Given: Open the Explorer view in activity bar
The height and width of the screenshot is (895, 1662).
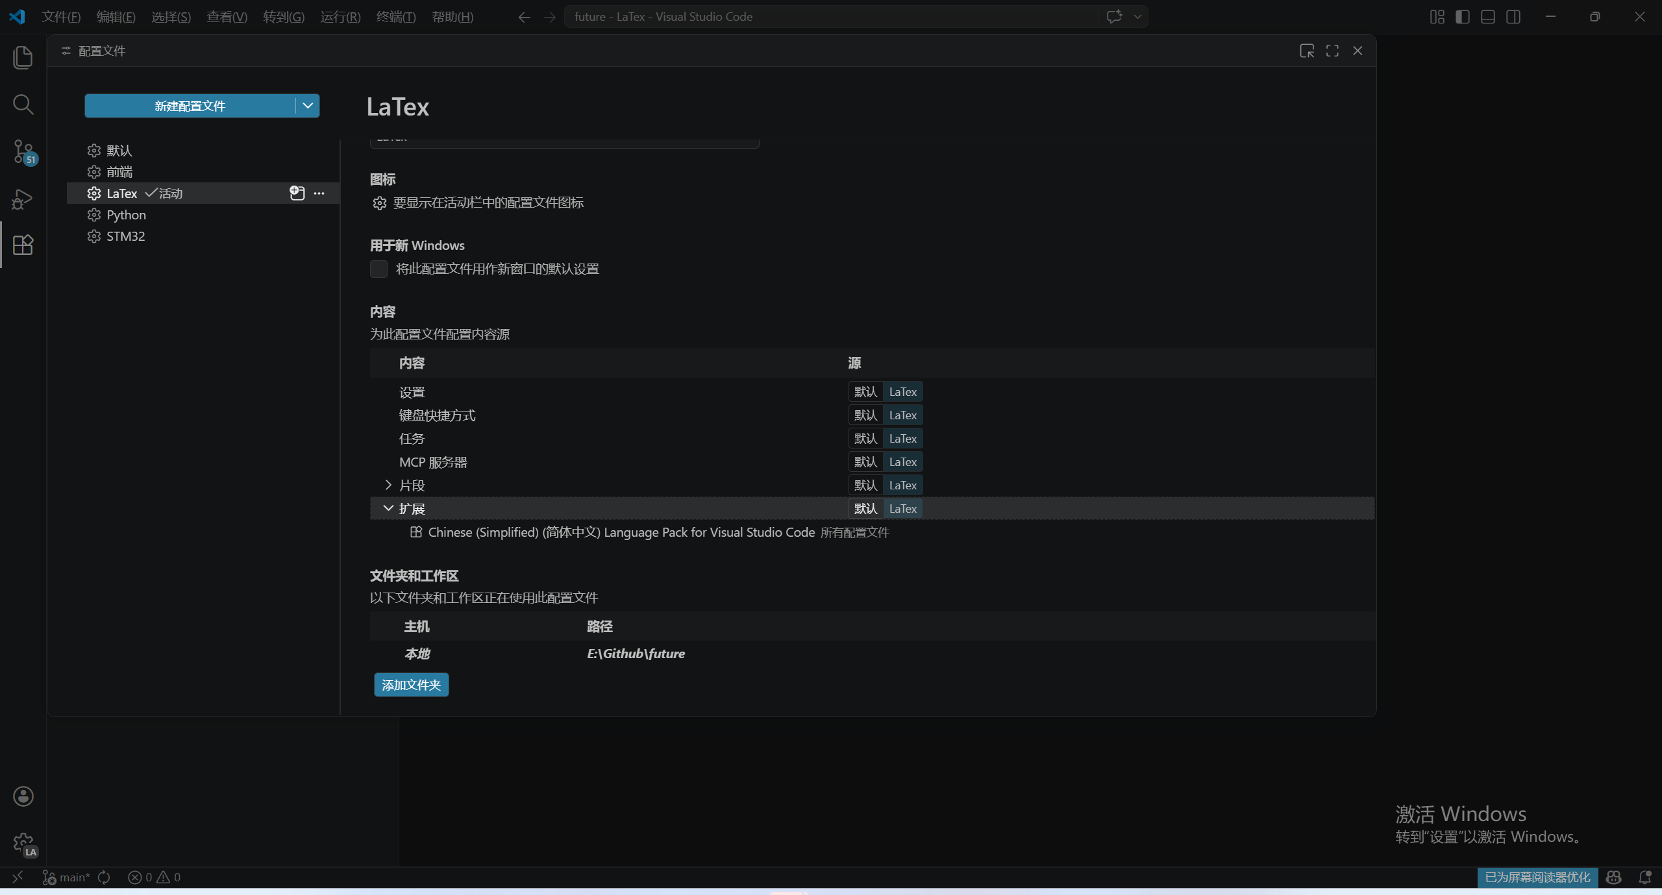Looking at the screenshot, I should 23,57.
